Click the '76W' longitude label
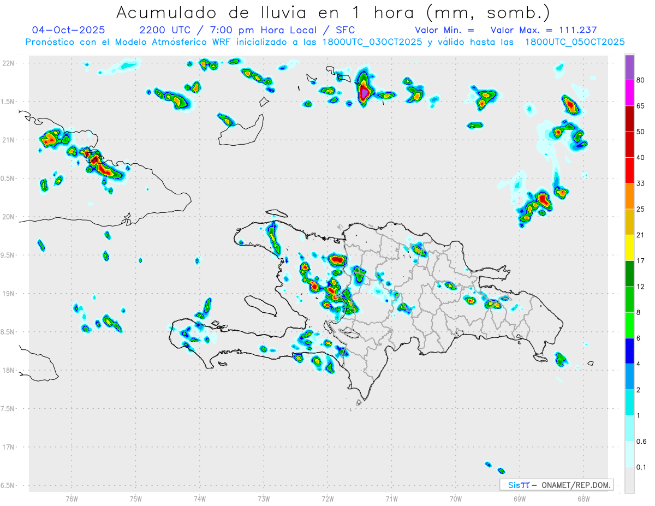This screenshot has height=506, width=655. tap(72, 498)
